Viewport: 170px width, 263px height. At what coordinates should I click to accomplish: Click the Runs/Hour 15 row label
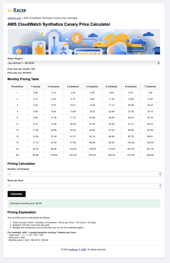[17, 143]
